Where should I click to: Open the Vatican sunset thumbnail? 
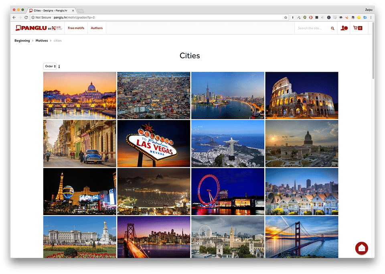coord(80,95)
